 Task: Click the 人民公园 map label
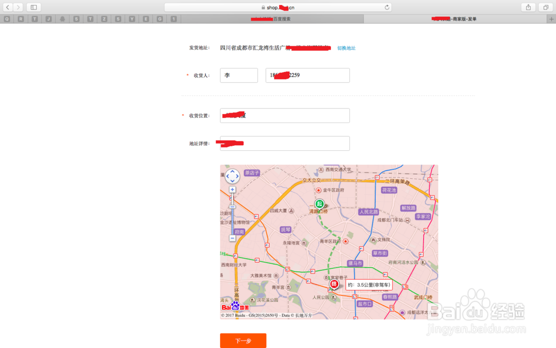coord(321,297)
